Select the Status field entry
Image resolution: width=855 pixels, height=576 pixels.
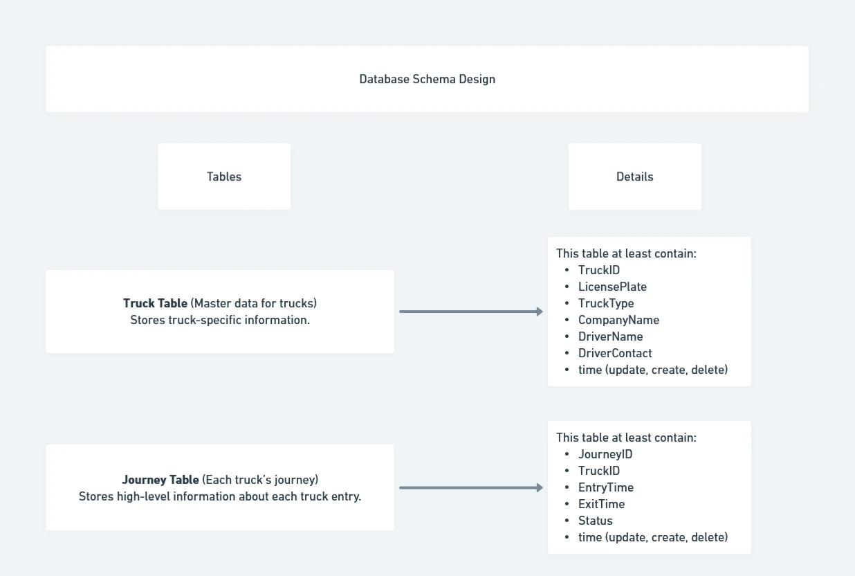[596, 521]
